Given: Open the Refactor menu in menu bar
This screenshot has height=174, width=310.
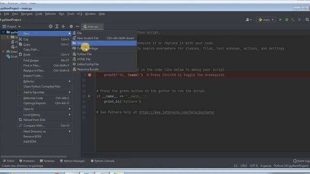Looking at the screenshot, I should tap(50, 14).
